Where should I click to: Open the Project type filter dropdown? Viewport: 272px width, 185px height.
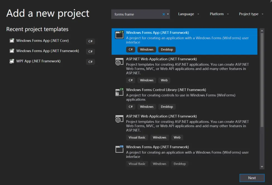point(251,14)
